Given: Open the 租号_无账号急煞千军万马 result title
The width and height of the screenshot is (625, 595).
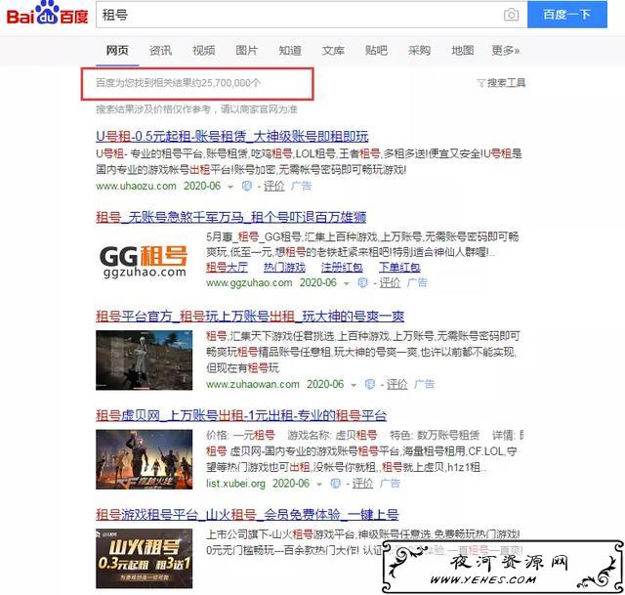Looking at the screenshot, I should coord(230,217).
